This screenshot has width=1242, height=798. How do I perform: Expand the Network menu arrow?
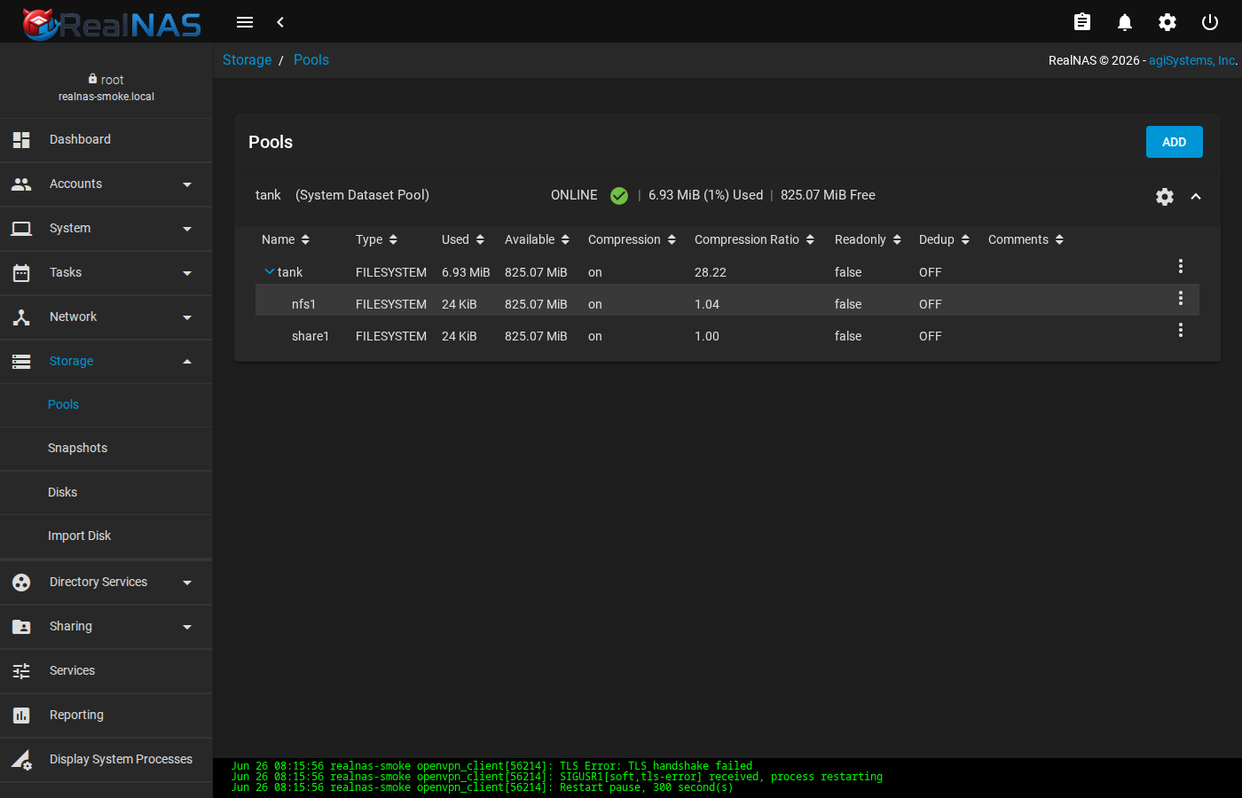[x=187, y=317]
